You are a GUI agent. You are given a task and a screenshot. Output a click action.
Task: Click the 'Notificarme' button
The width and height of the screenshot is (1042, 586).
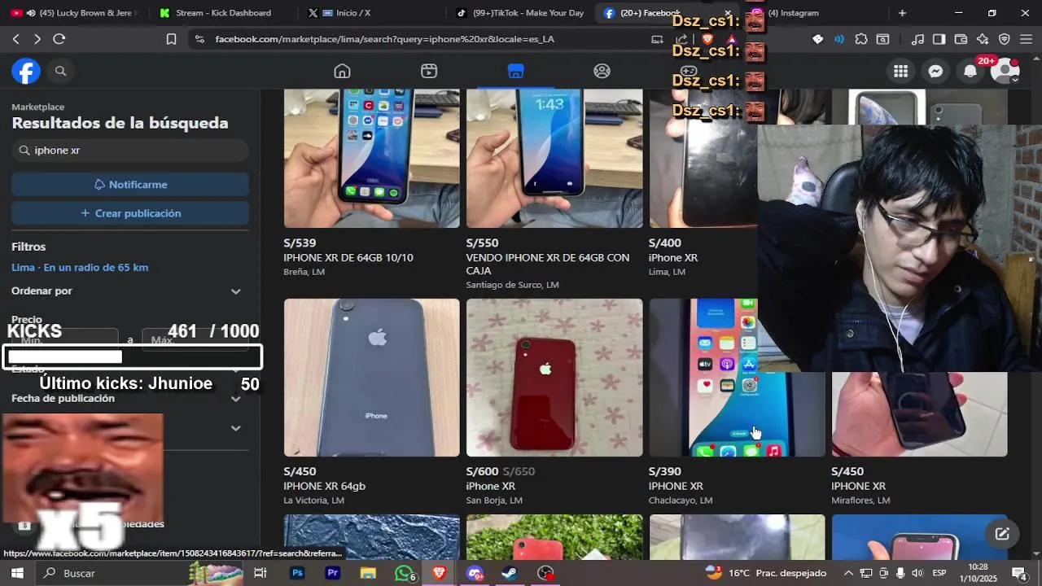[130, 185]
